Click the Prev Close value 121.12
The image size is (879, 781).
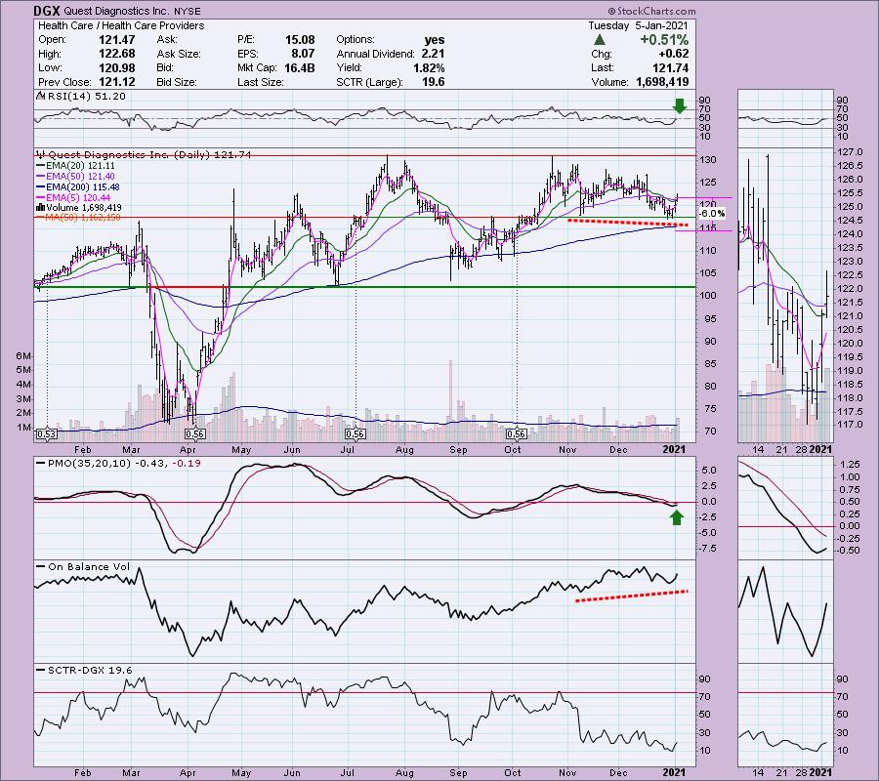[x=116, y=82]
